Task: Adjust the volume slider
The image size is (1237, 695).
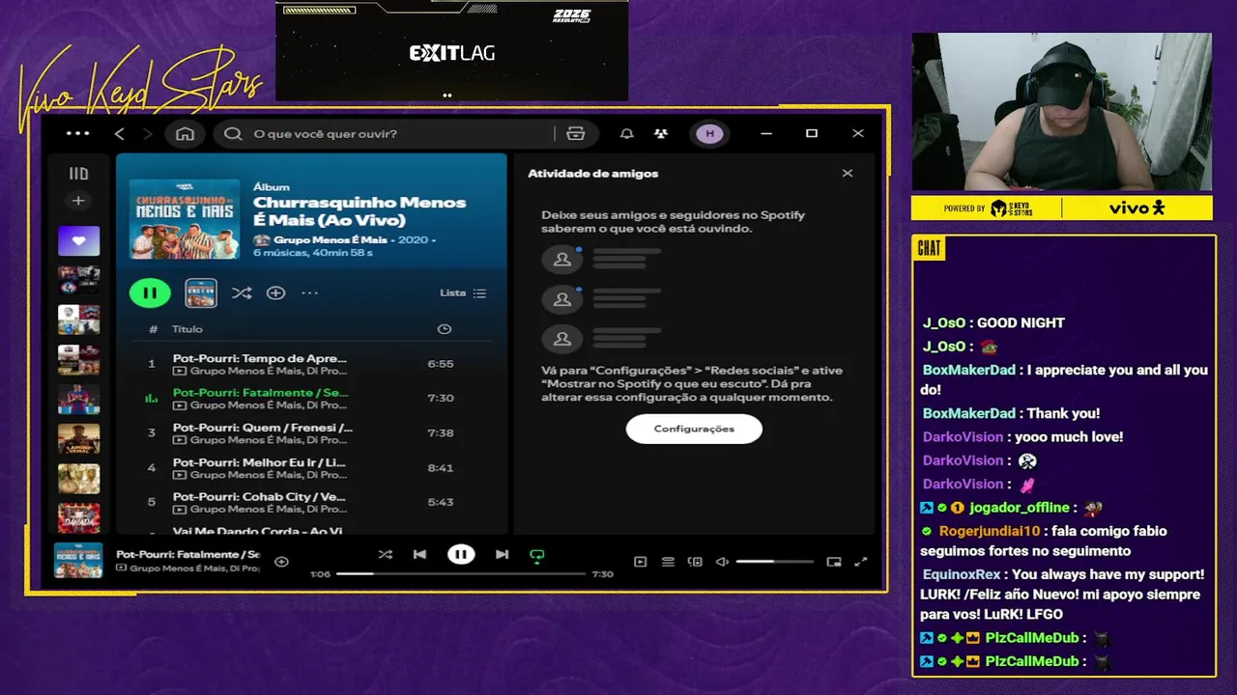Action: [x=774, y=561]
